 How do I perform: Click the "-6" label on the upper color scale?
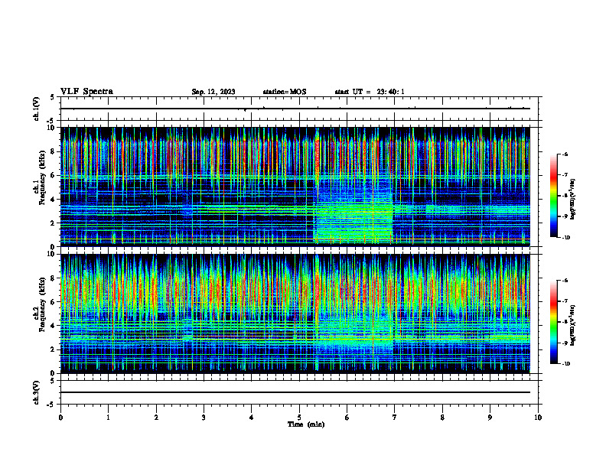coord(565,154)
